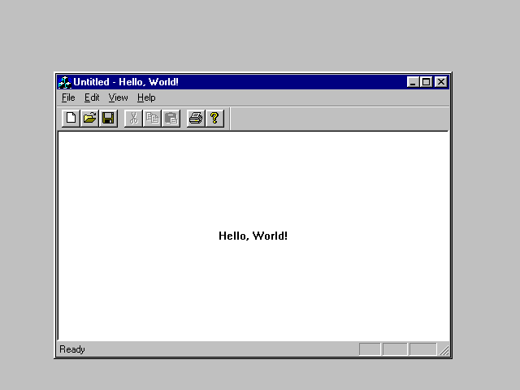Open the Edit menu
520x390 pixels.
[92, 97]
